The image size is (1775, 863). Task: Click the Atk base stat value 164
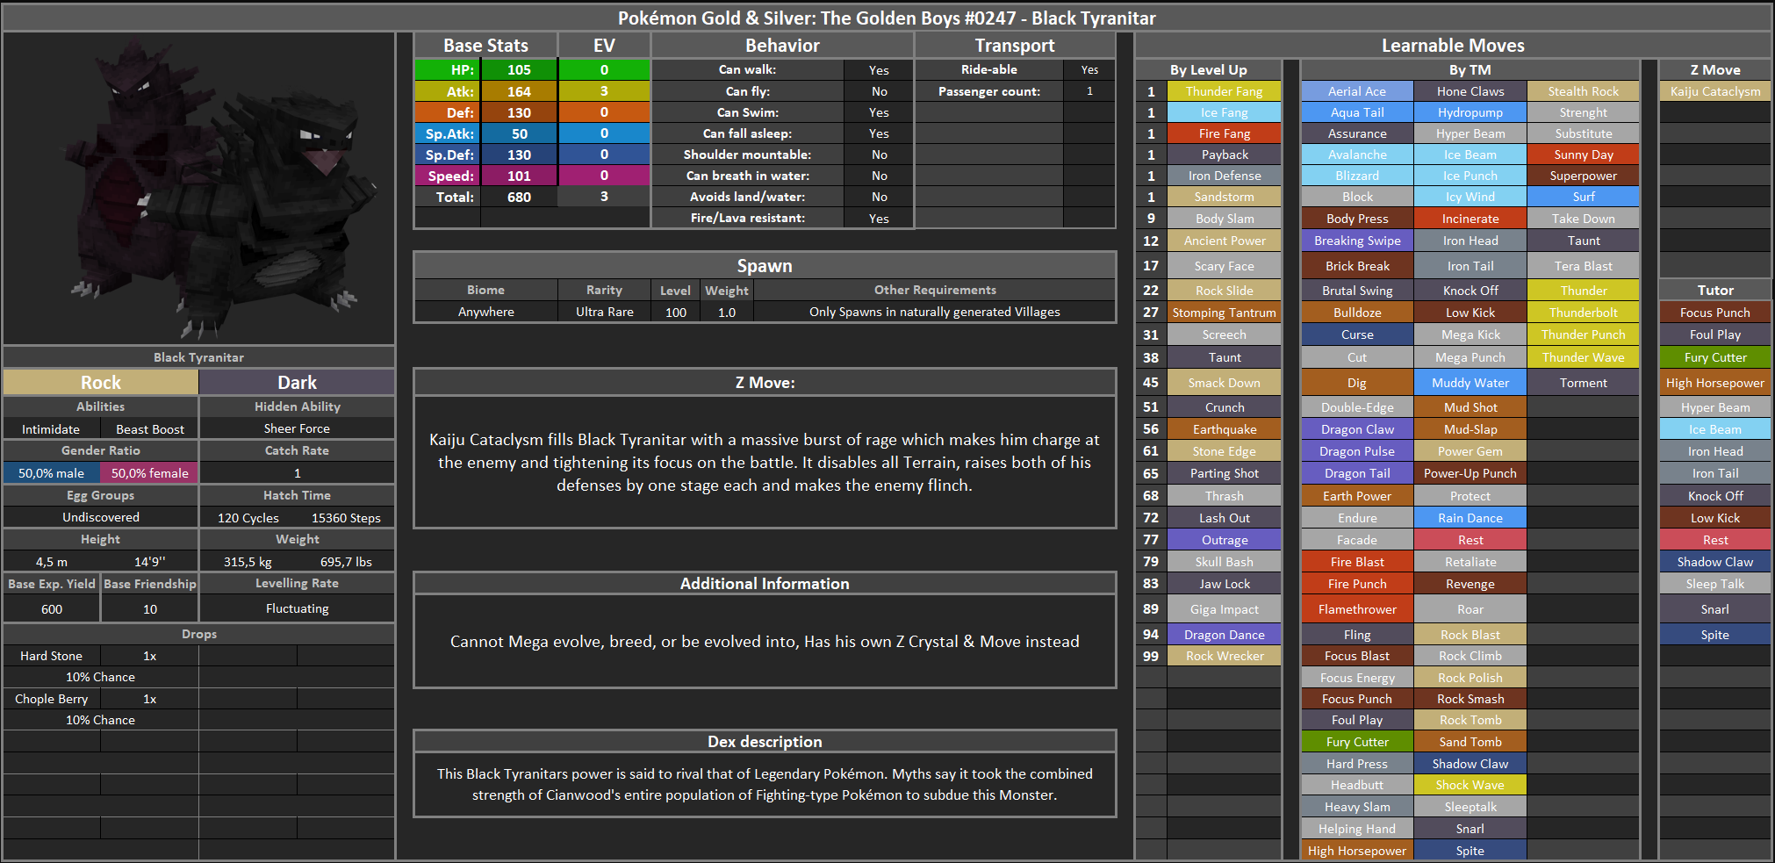[519, 91]
